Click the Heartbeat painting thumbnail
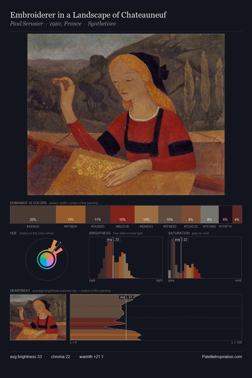This screenshot has height=378, width=252. [38, 317]
